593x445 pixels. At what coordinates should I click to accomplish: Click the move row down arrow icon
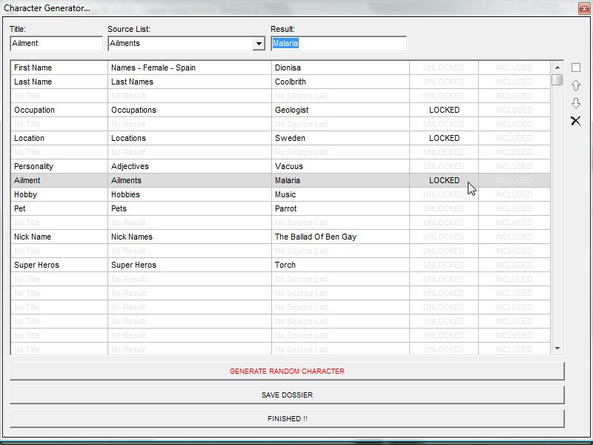[576, 103]
